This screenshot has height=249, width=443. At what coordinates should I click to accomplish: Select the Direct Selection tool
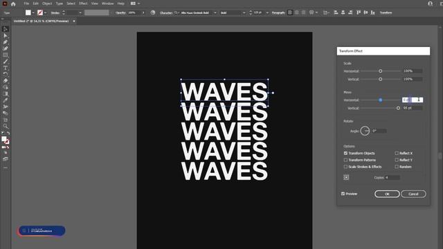(6, 35)
